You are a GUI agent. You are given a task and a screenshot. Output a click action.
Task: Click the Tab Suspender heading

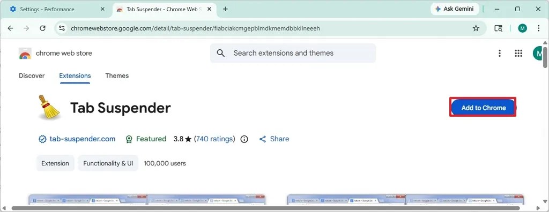(x=121, y=108)
